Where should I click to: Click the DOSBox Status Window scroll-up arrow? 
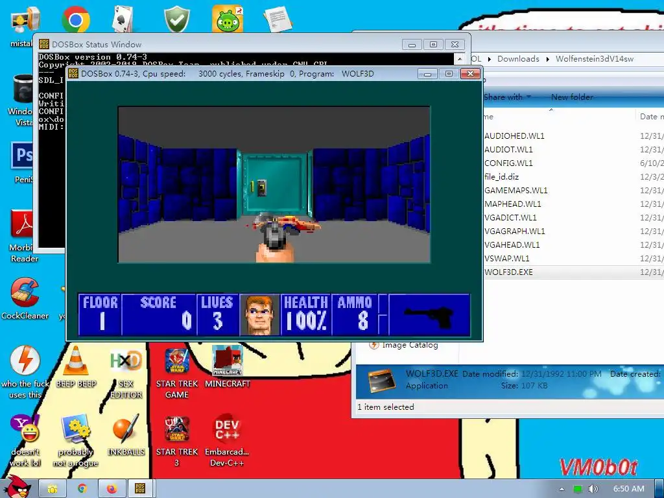point(460,59)
